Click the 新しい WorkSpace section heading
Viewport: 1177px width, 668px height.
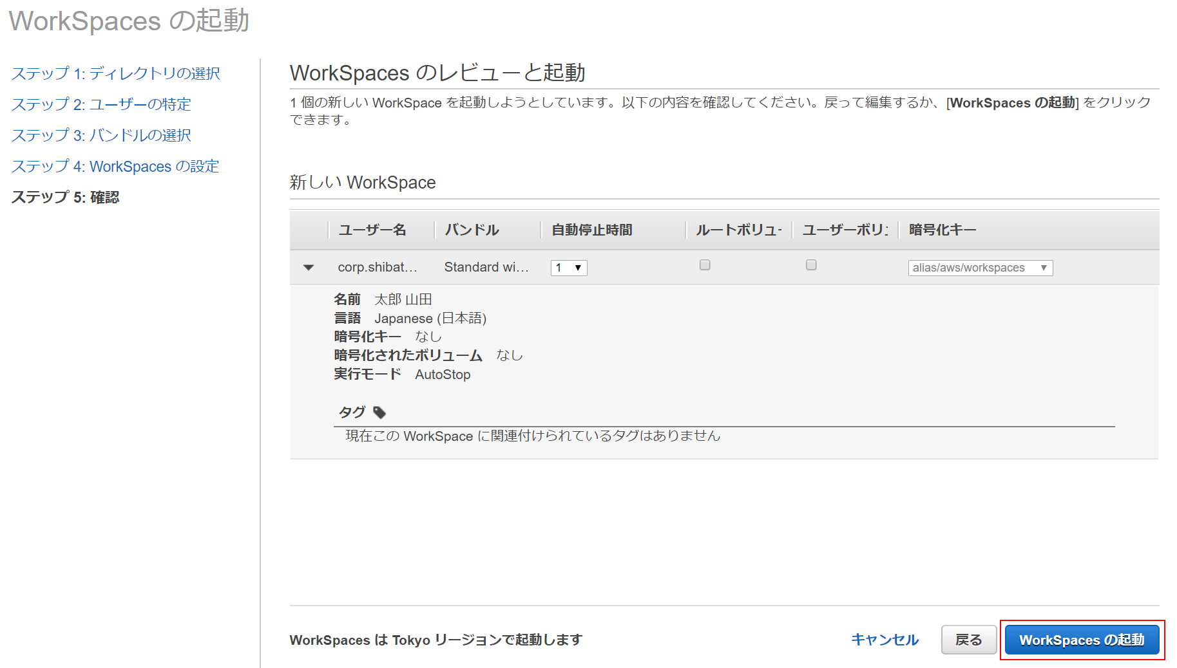(x=363, y=182)
